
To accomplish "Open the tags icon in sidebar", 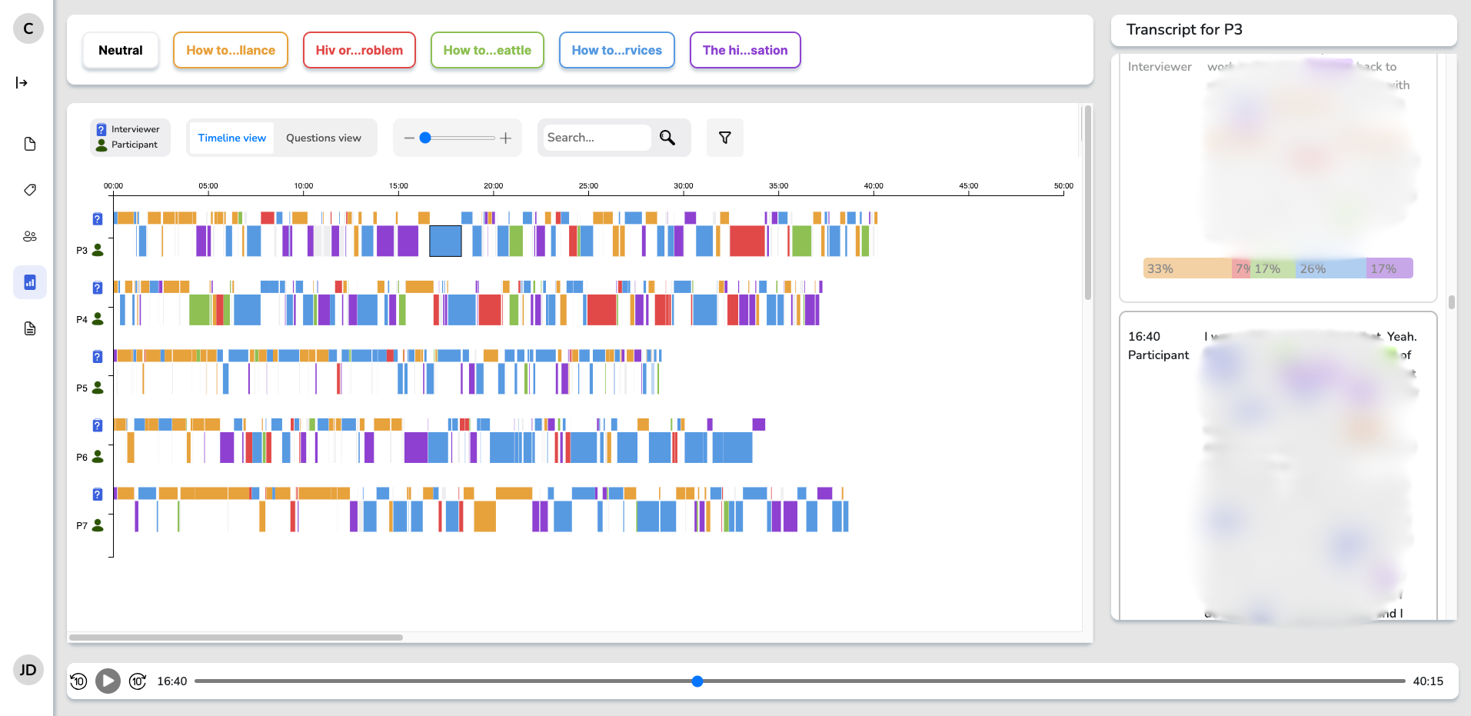I will (x=30, y=190).
